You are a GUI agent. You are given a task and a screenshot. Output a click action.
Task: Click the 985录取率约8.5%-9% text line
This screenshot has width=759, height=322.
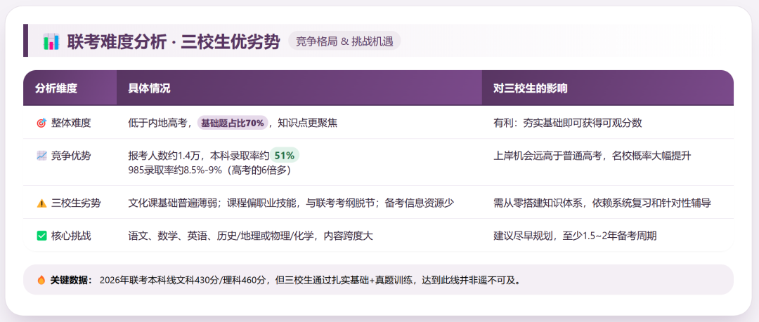coord(209,170)
